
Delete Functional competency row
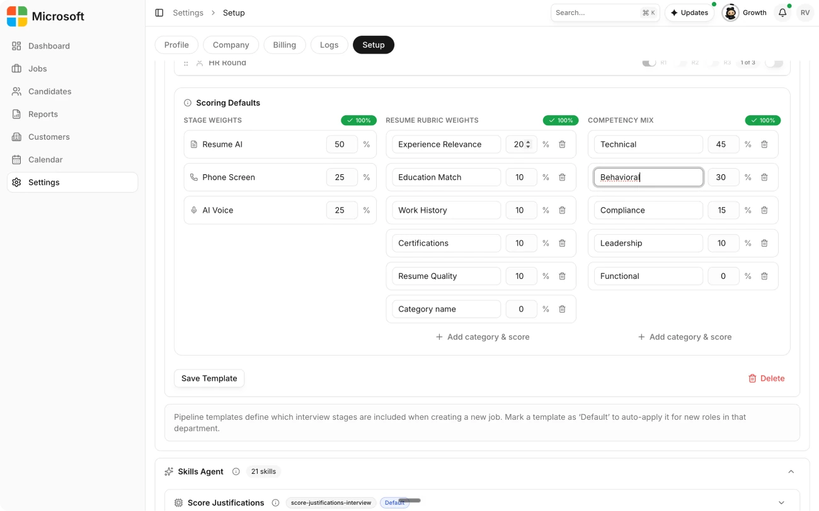point(764,276)
